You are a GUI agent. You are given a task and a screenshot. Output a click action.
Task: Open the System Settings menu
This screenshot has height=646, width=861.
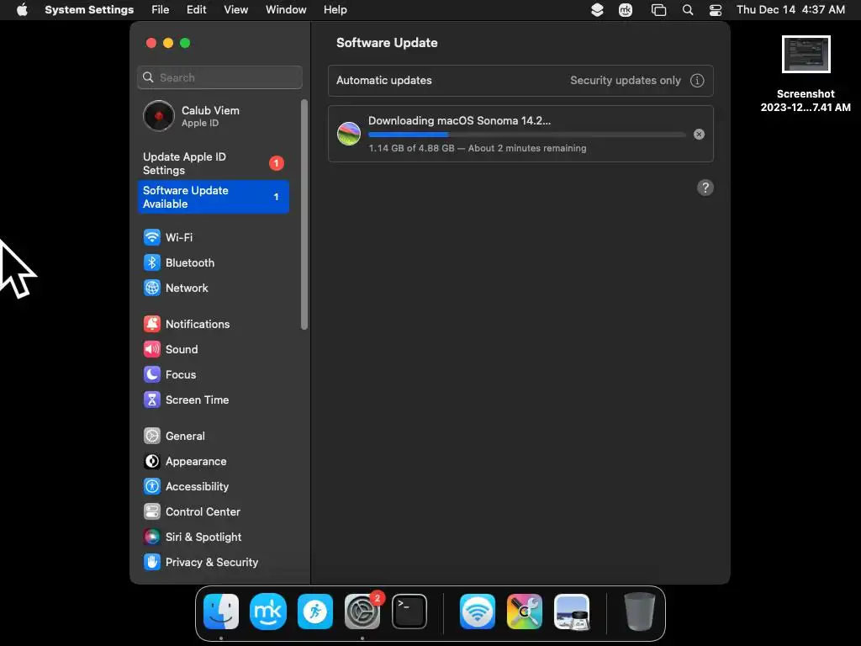coord(89,10)
